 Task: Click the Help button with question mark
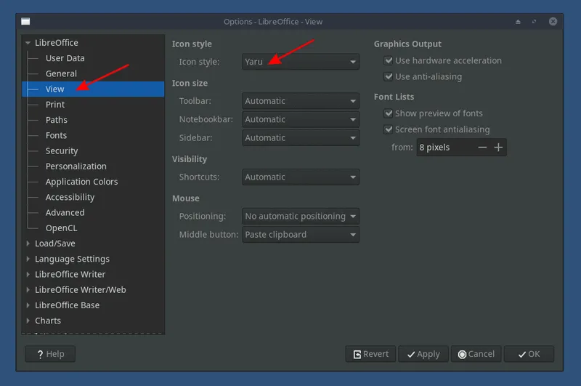click(x=50, y=354)
